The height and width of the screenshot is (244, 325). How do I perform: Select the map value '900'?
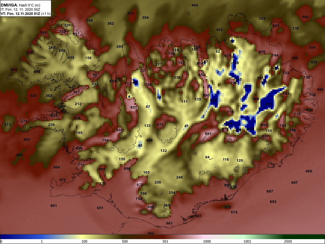click(119, 130)
